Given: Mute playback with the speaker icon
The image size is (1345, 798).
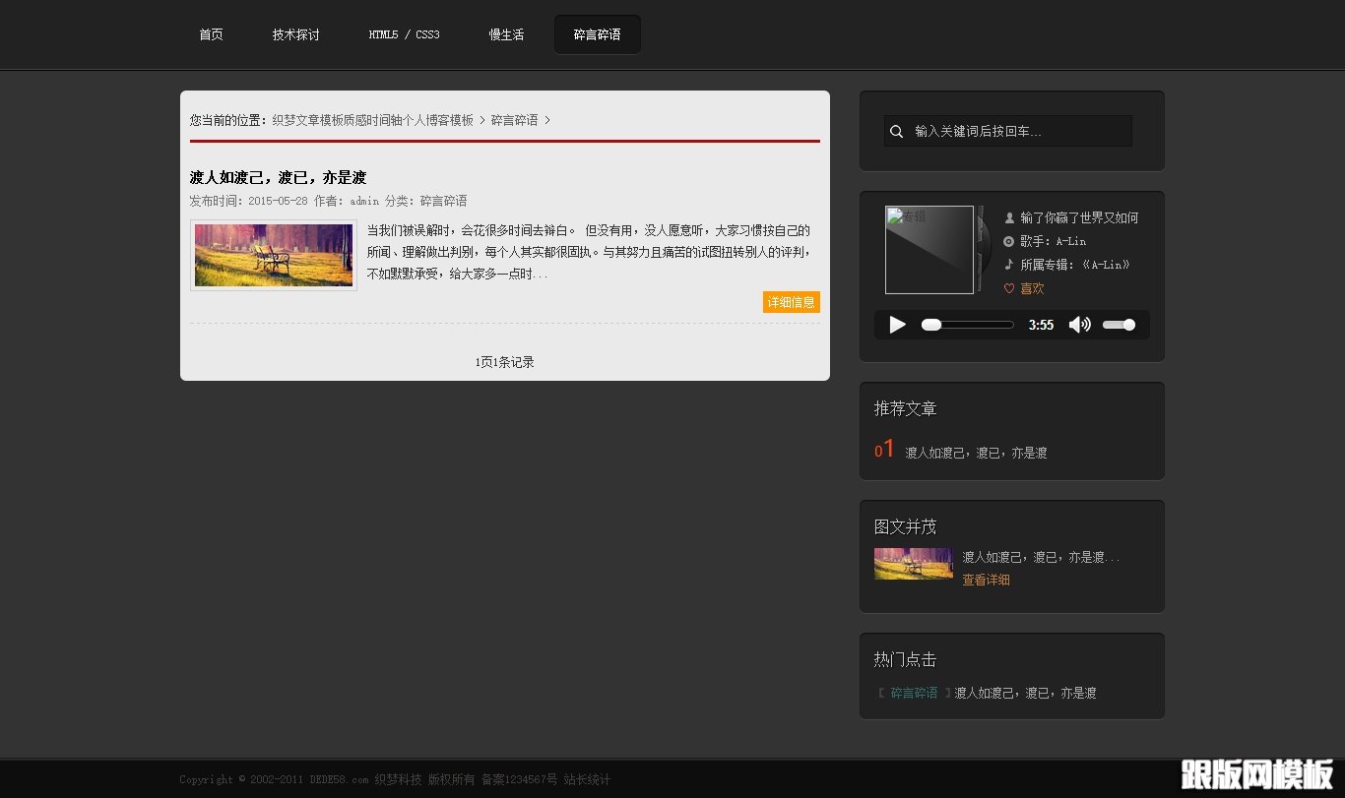Looking at the screenshot, I should 1079,325.
